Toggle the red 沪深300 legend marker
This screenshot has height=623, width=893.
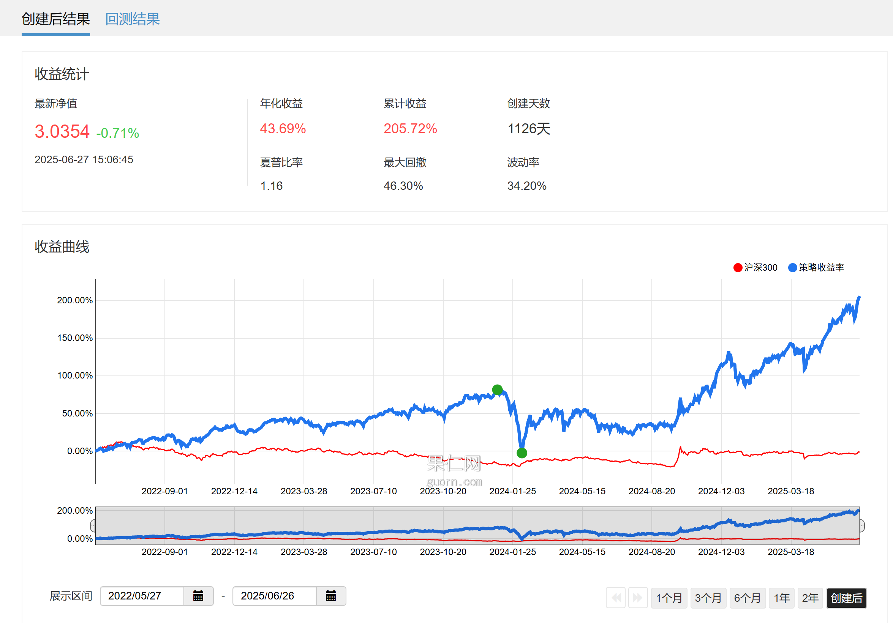pos(737,267)
